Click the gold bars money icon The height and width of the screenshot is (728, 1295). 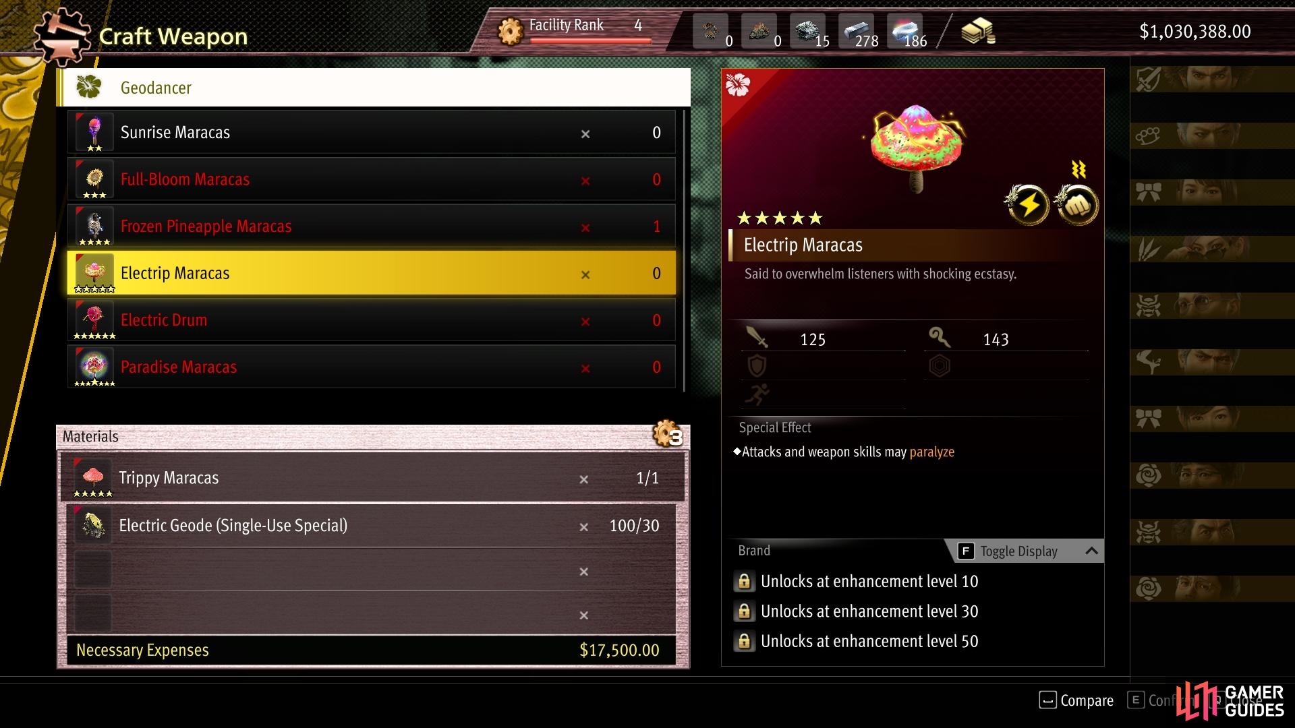tap(978, 32)
